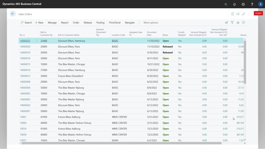Select date 10/31/2022 cell
Viewport: 265px width, 149px height.
153,64
